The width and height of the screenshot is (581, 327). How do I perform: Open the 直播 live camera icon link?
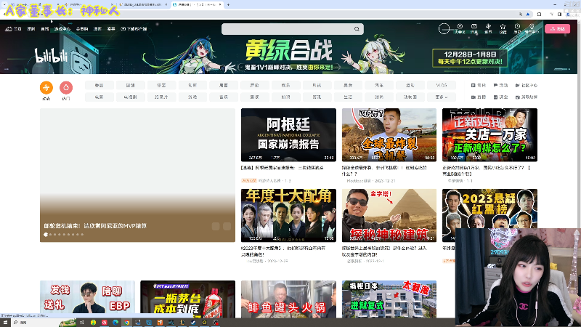(479, 97)
